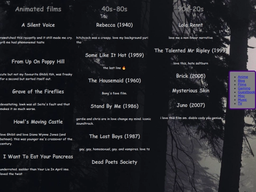Click the '90s-20s' column heading
This screenshot has height=192, width=256.
click(x=191, y=9)
